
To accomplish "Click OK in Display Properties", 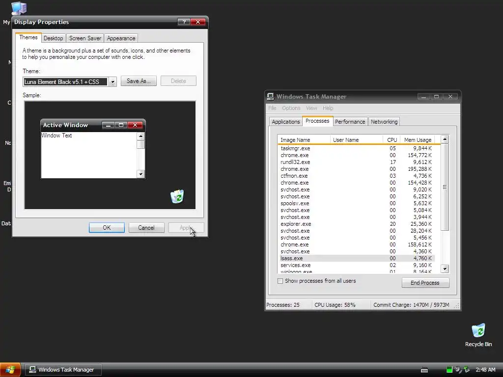I will [x=107, y=228].
